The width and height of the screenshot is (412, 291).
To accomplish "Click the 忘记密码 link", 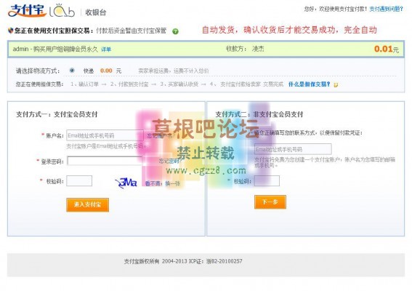I will (170, 161).
